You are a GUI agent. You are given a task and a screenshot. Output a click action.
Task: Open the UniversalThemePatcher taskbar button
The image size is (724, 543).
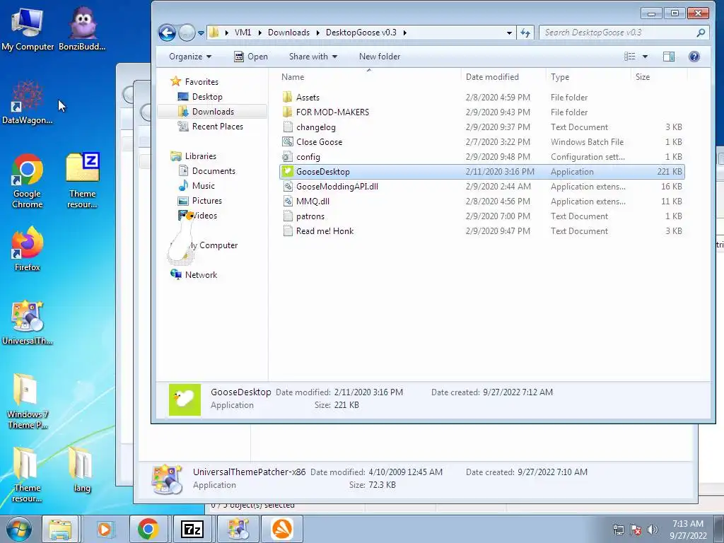click(x=238, y=529)
